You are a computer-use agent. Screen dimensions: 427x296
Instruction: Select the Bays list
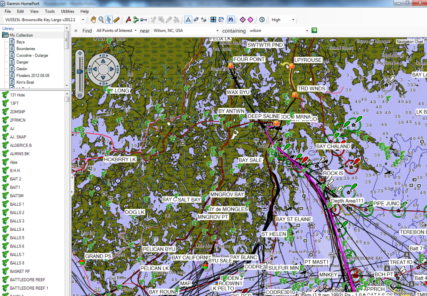[x=20, y=42]
